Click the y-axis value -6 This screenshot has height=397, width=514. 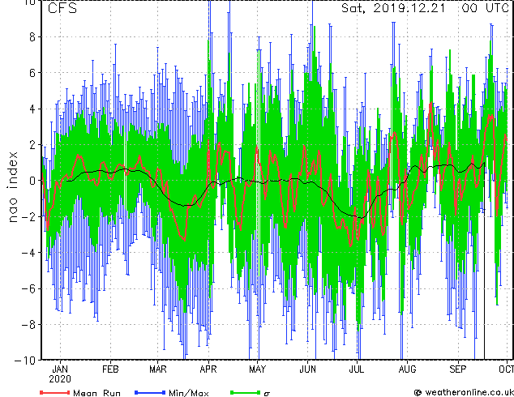pyautogui.click(x=28, y=288)
